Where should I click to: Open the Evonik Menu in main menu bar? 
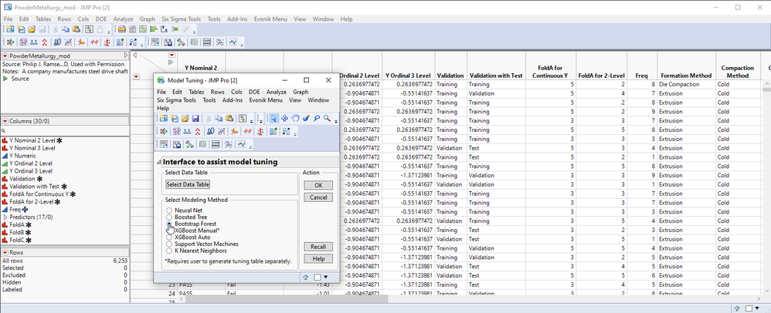[270, 19]
